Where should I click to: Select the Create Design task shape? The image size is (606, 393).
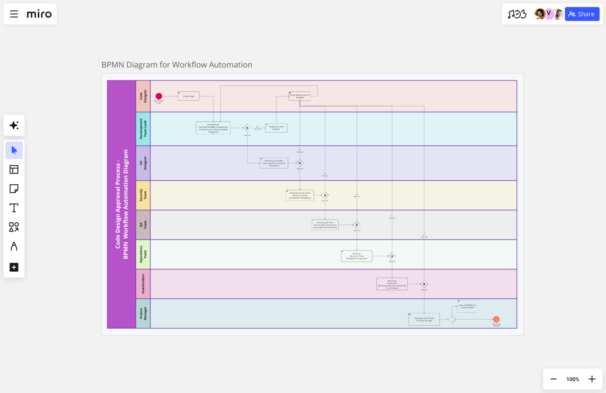pos(188,96)
